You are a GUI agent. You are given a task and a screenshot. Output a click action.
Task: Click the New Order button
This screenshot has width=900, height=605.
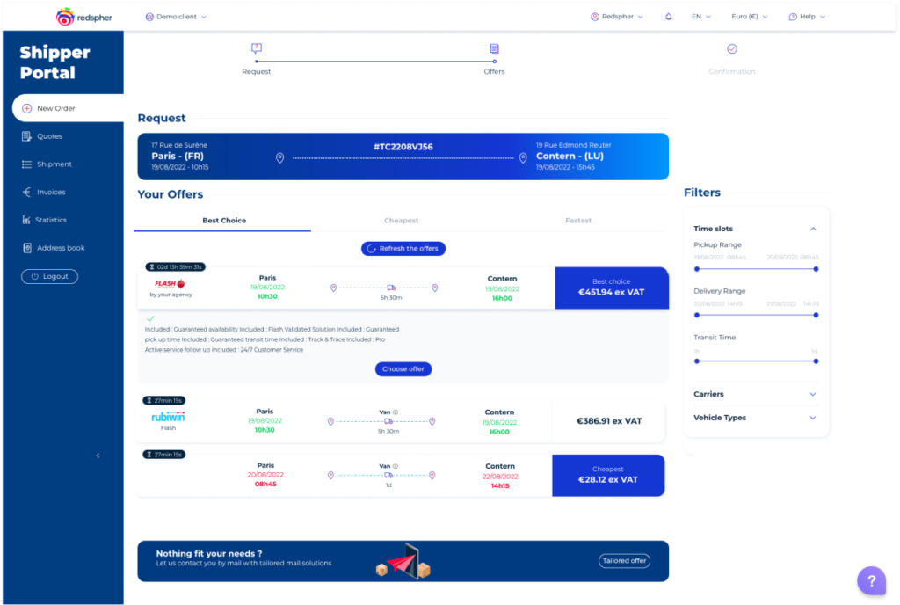(x=68, y=108)
